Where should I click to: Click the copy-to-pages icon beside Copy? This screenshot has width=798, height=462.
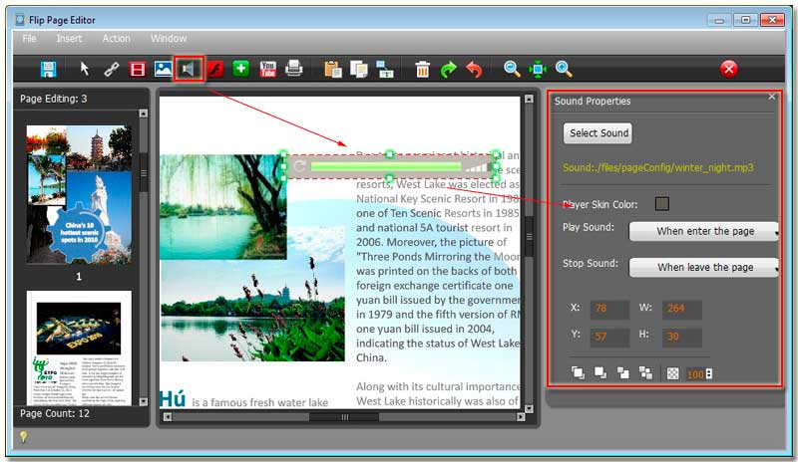[x=385, y=69]
